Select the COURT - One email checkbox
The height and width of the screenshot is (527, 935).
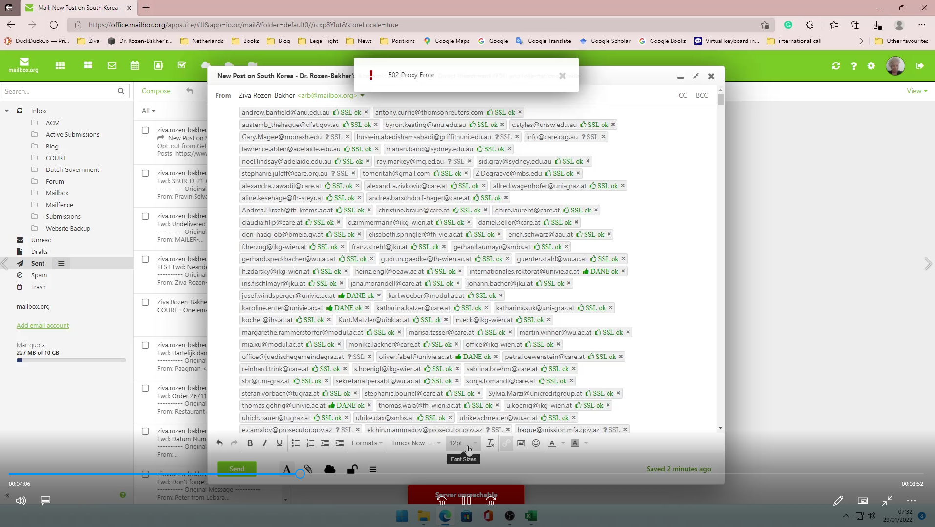145,302
